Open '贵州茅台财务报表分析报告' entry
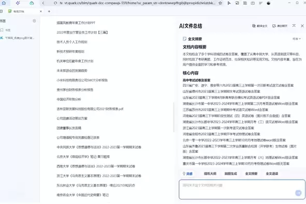 click(75, 89)
